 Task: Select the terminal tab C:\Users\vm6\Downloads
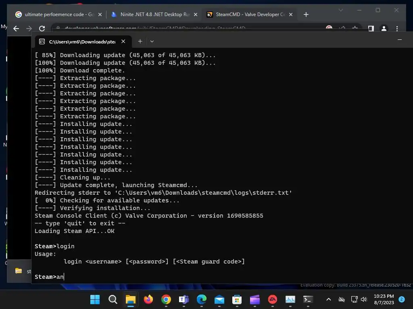click(x=83, y=41)
